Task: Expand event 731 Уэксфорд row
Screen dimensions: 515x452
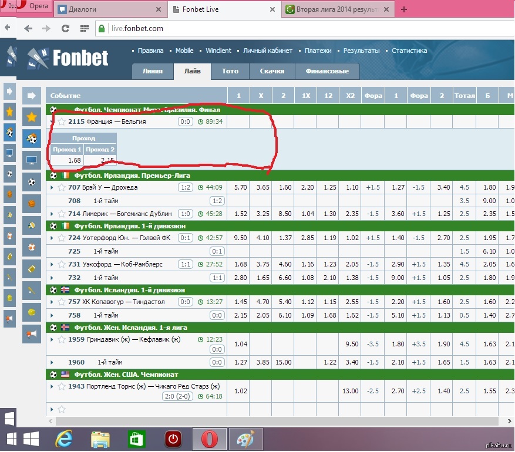Action: (52, 264)
